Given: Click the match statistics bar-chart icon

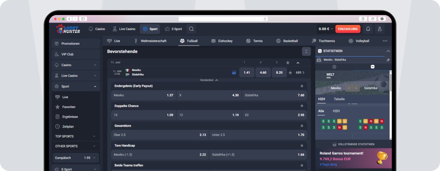Looking at the screenshot, I should click(x=234, y=72).
